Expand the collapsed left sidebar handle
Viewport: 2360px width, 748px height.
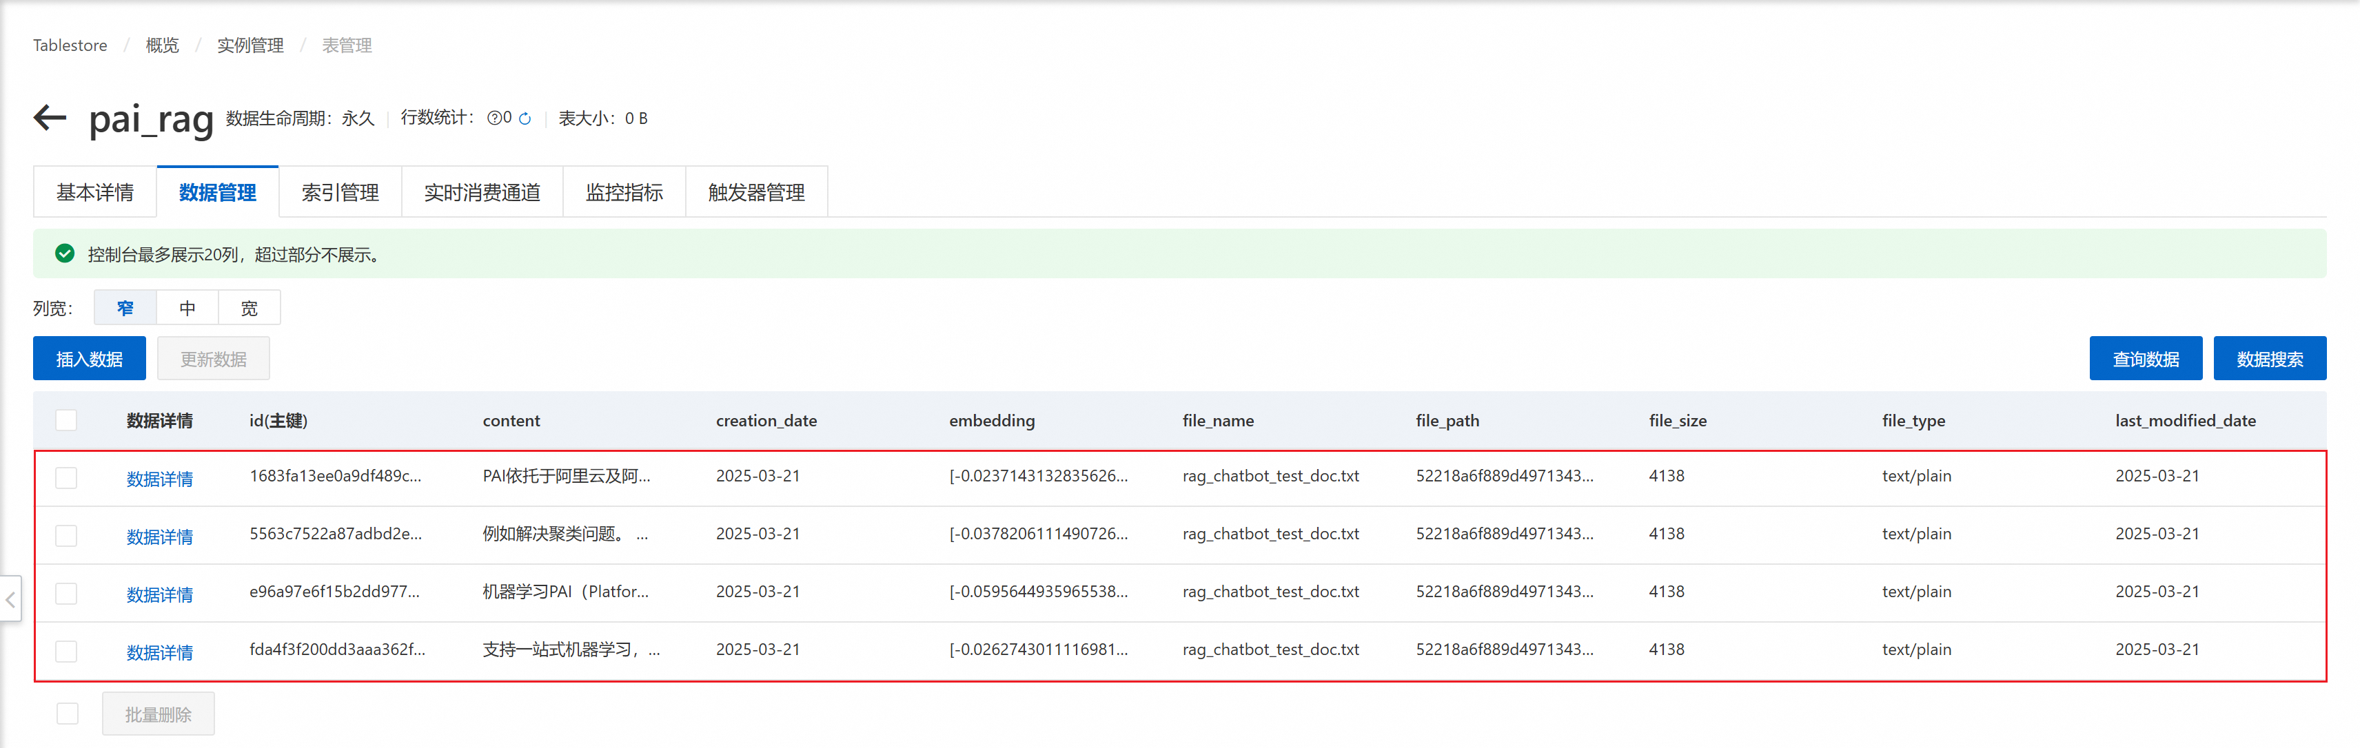10,600
